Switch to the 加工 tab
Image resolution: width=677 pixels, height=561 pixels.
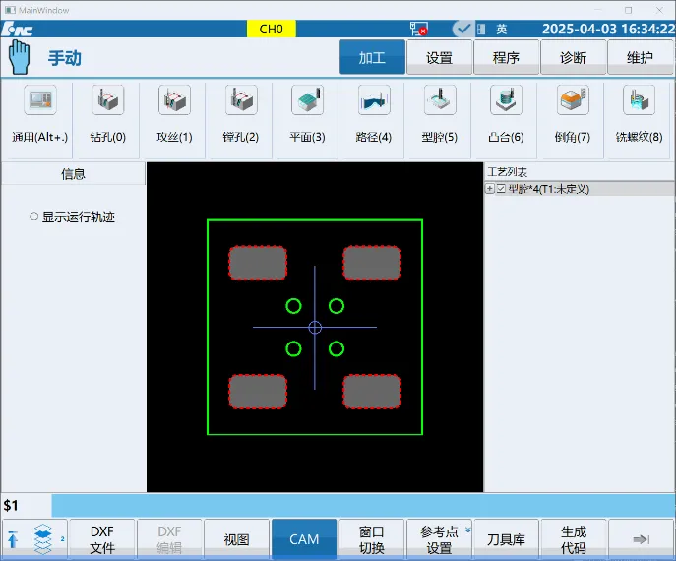coord(372,57)
